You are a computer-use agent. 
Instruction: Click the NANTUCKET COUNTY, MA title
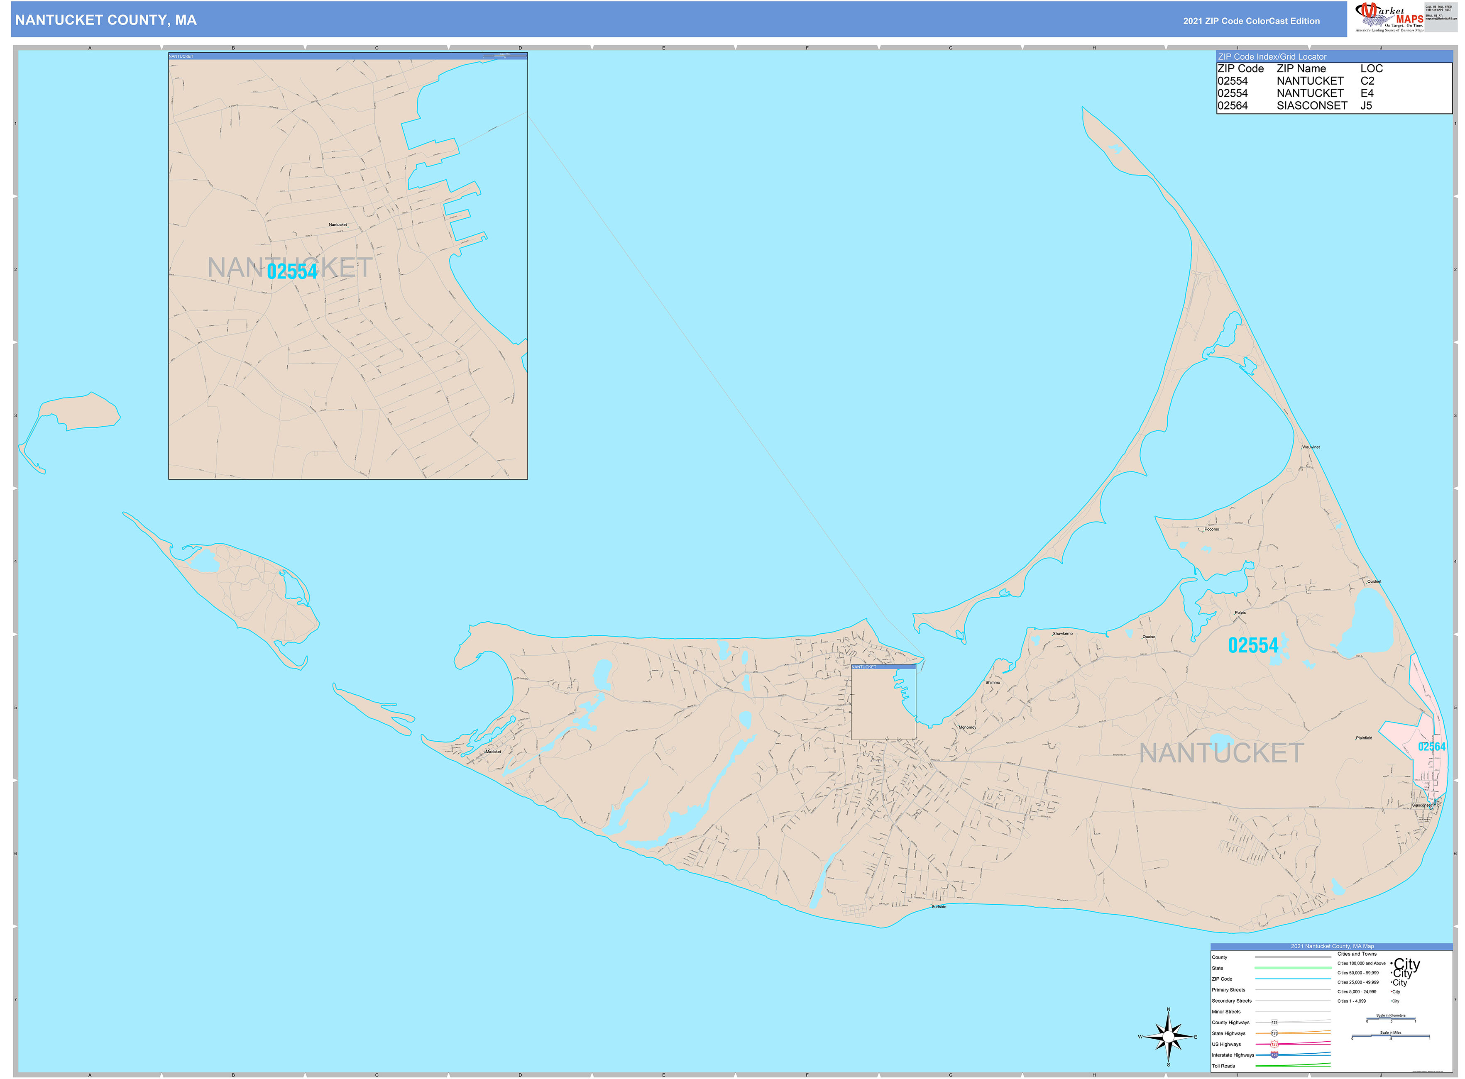click(x=106, y=20)
